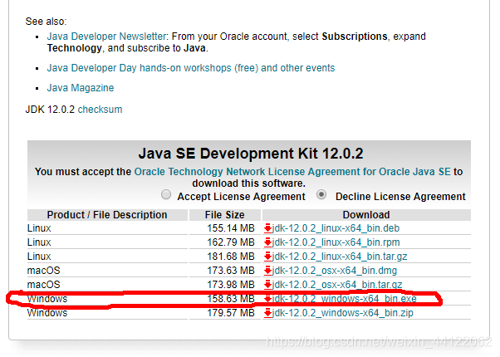Download jdk-12.0.2_linux-x64_bin.rpm file link
500x357 pixels.
(x=336, y=242)
